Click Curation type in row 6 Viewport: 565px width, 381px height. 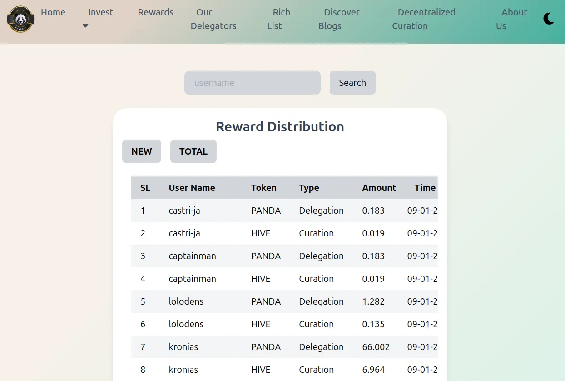tap(316, 324)
